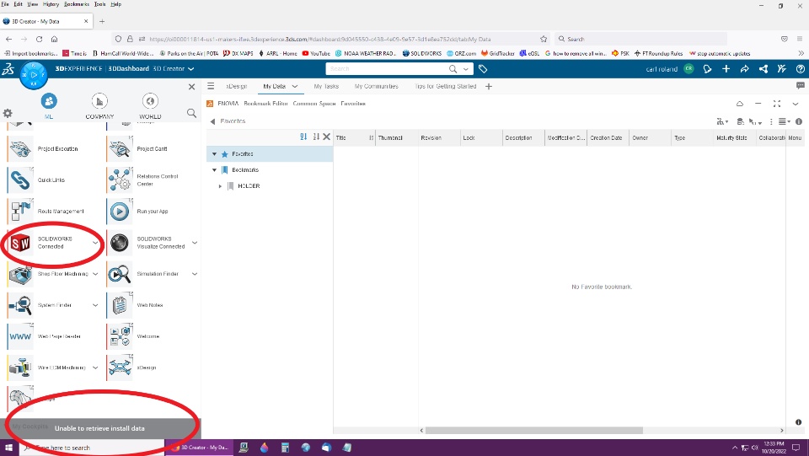Open the My Data tab dropdown arrow
Viewport: 809px width, 456px height.
295,86
